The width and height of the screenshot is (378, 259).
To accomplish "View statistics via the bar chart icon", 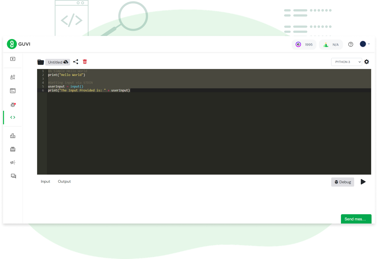I will (13, 136).
